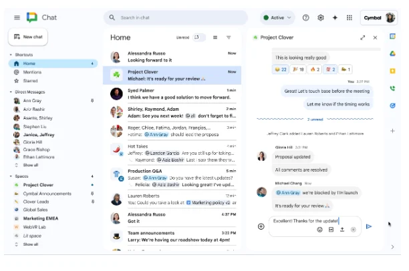Jump to 2 unread marker
The width and height of the screenshot is (409, 271).
point(315,119)
